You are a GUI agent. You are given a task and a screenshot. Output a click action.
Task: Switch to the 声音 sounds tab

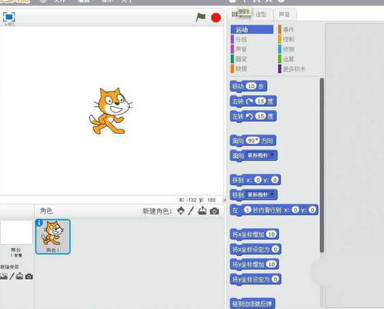[x=284, y=15]
